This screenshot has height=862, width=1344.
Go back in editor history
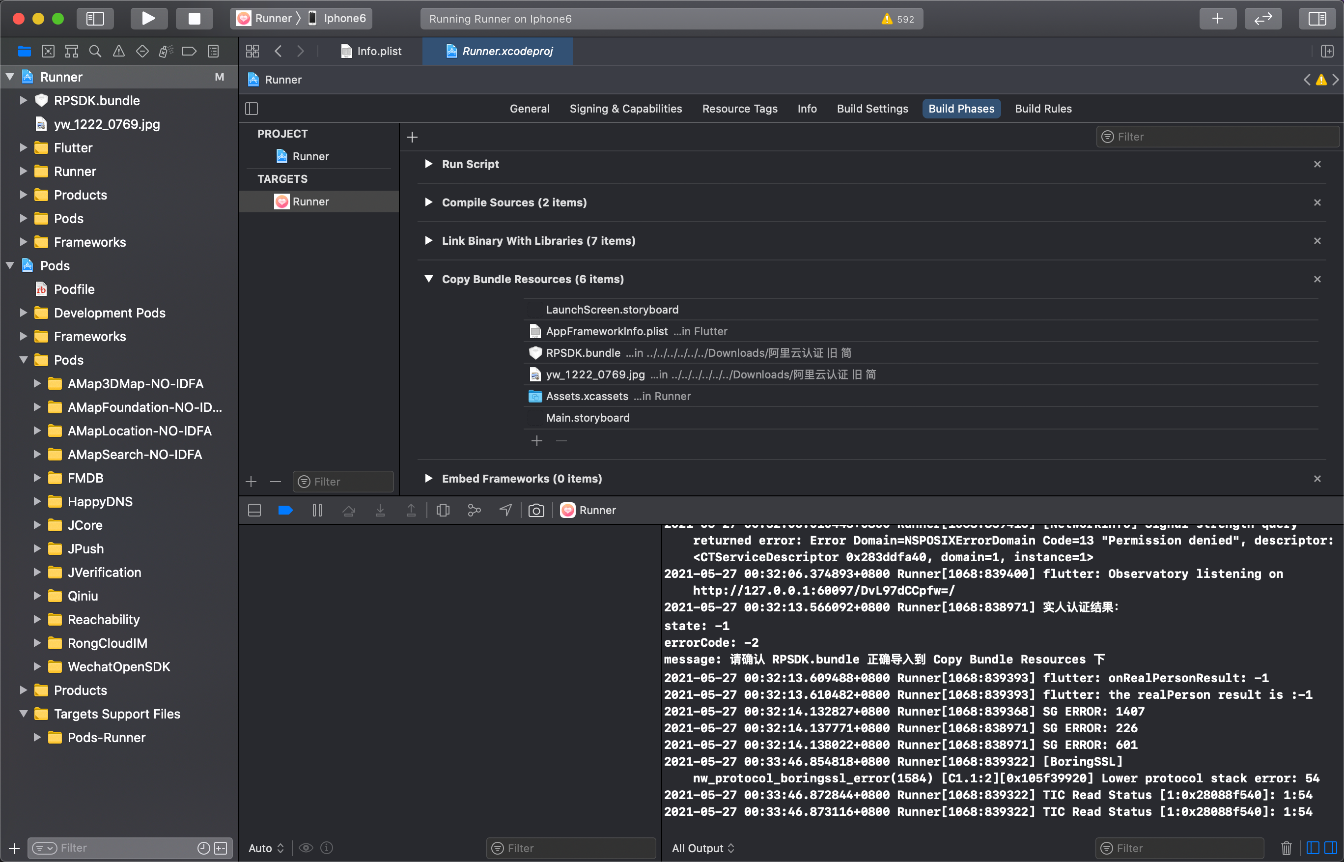pos(278,52)
